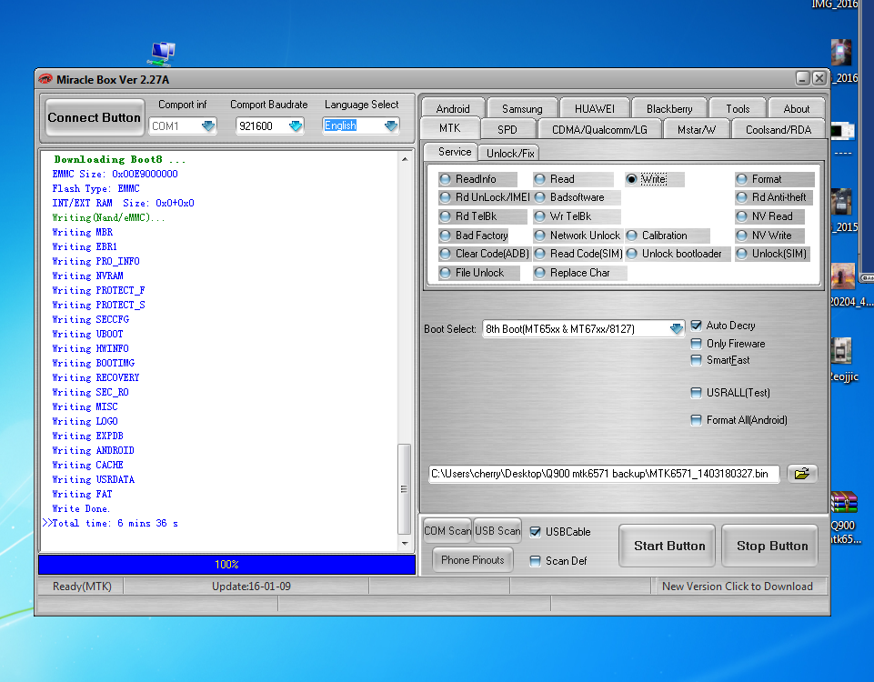
Task: Open the CDMA/Qualcomm/LG tab
Action: 599,130
